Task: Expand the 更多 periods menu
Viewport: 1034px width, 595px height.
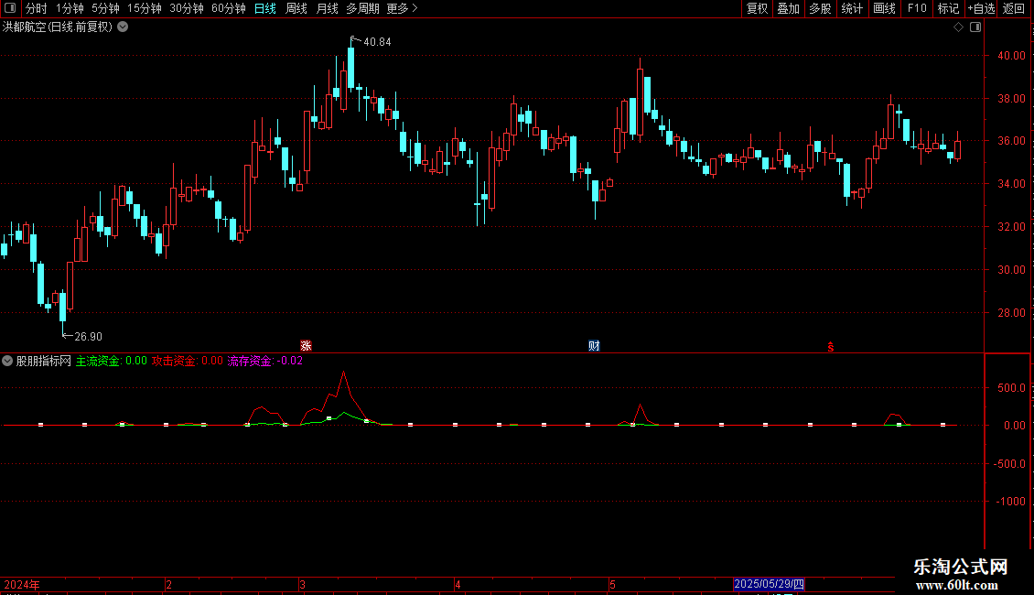Action: click(402, 8)
